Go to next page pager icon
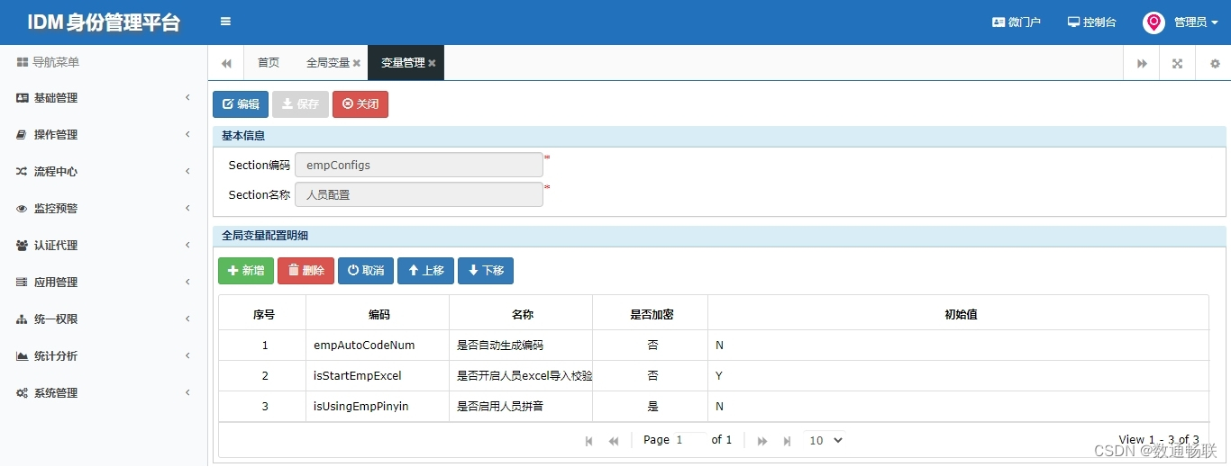 click(762, 441)
